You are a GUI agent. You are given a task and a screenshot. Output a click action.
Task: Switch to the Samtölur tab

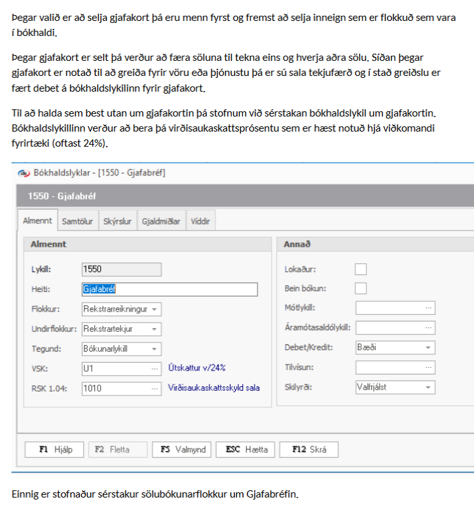78,221
